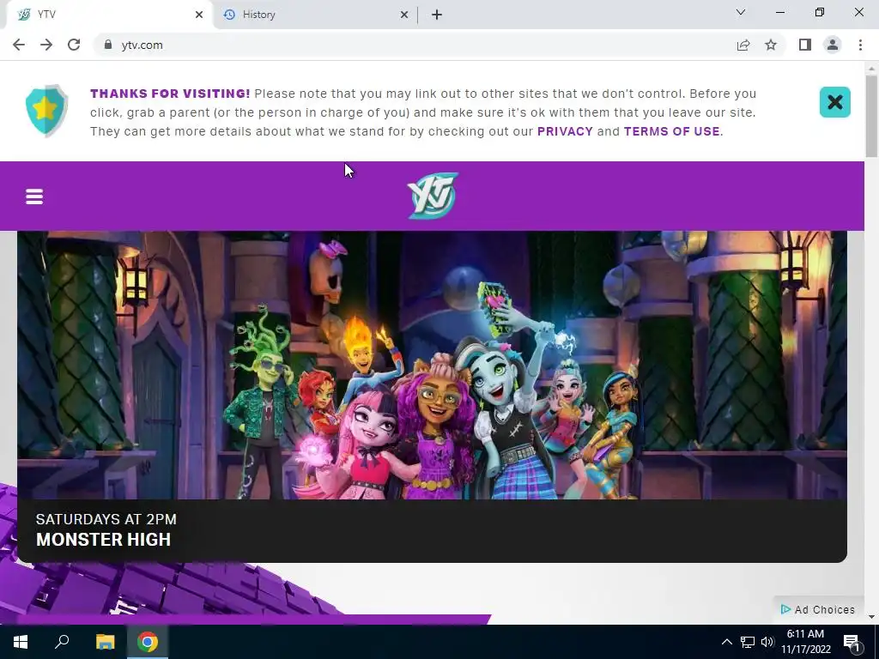The image size is (879, 659).
Task: Open the Chrome profile menu
Action: (x=833, y=45)
